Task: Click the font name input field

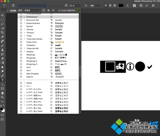Action: [x=31, y=5]
